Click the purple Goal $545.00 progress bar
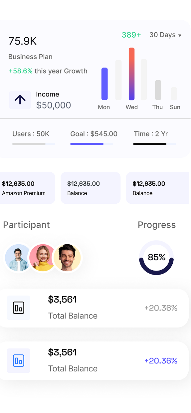The height and width of the screenshot is (413, 191). point(92,144)
